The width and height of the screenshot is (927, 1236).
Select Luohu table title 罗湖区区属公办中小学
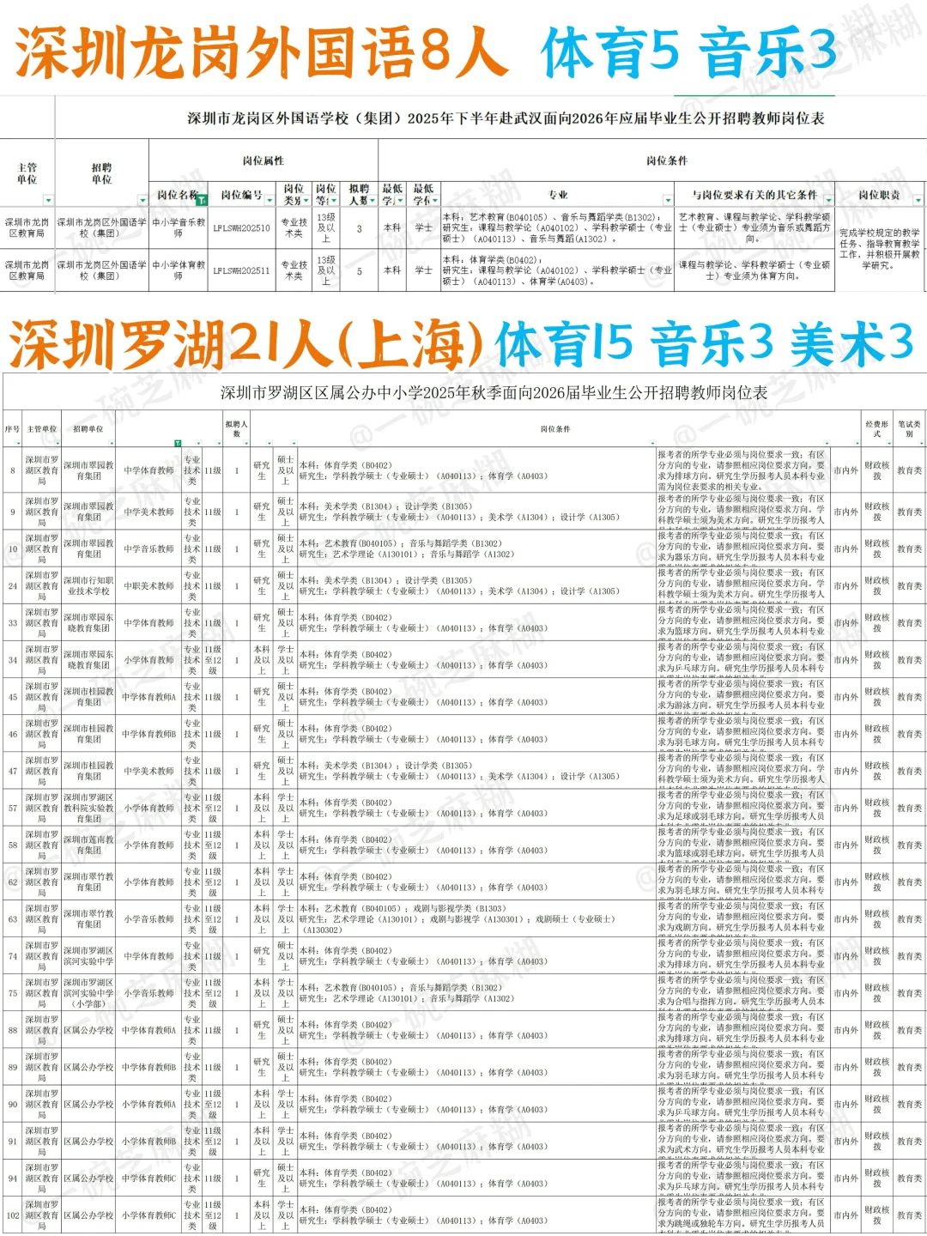[x=494, y=393]
